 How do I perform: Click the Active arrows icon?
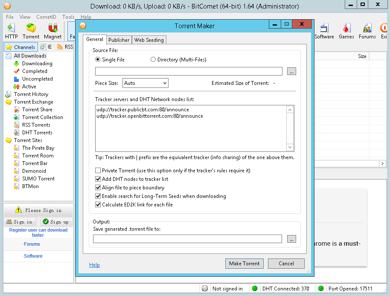click(x=16, y=87)
